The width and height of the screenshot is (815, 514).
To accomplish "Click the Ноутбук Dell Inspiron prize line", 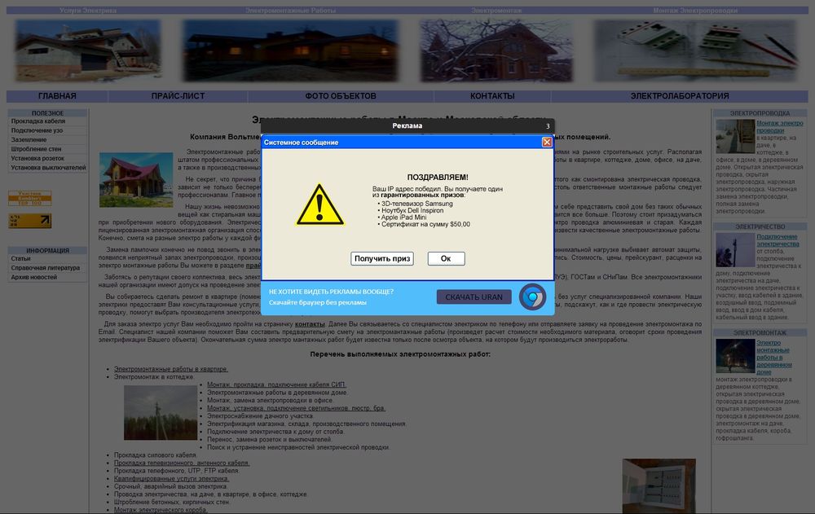I will point(412,210).
